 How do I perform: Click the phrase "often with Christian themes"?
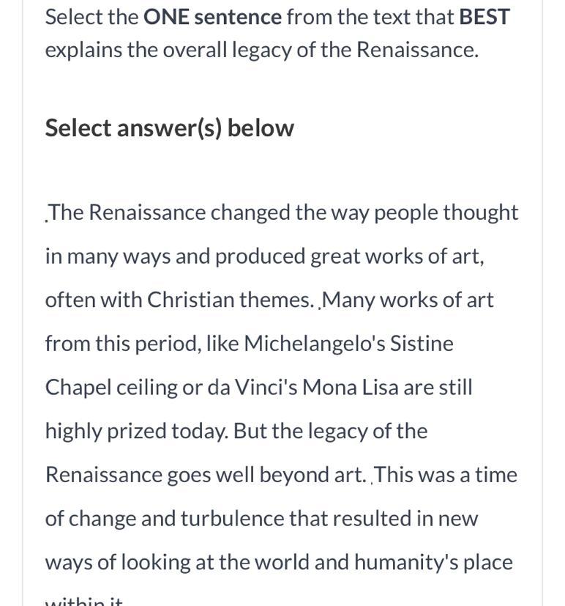click(x=179, y=300)
